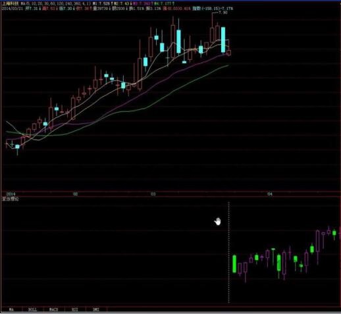This screenshot has height=314, width=341.
Task: Switch to the MA indicator tab
Action: [11, 309]
